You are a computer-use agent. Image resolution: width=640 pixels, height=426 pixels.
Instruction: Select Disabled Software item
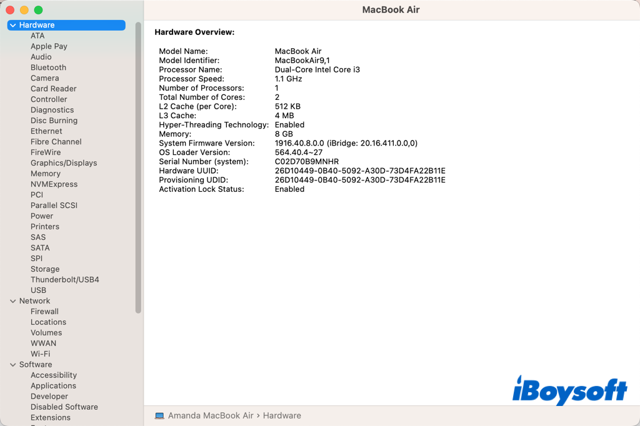pyautogui.click(x=64, y=407)
